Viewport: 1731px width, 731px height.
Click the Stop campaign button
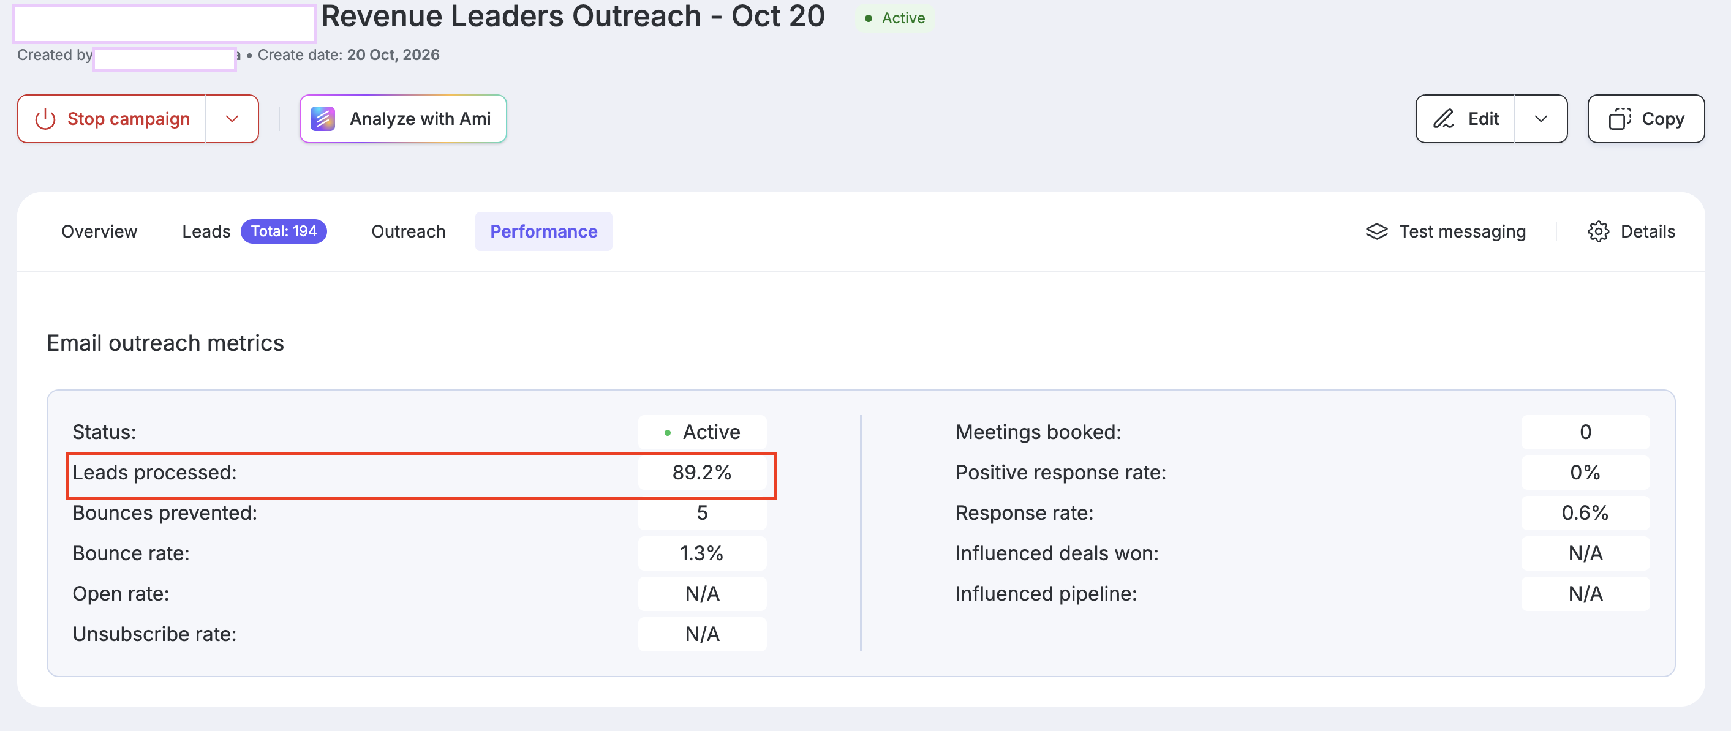[111, 119]
